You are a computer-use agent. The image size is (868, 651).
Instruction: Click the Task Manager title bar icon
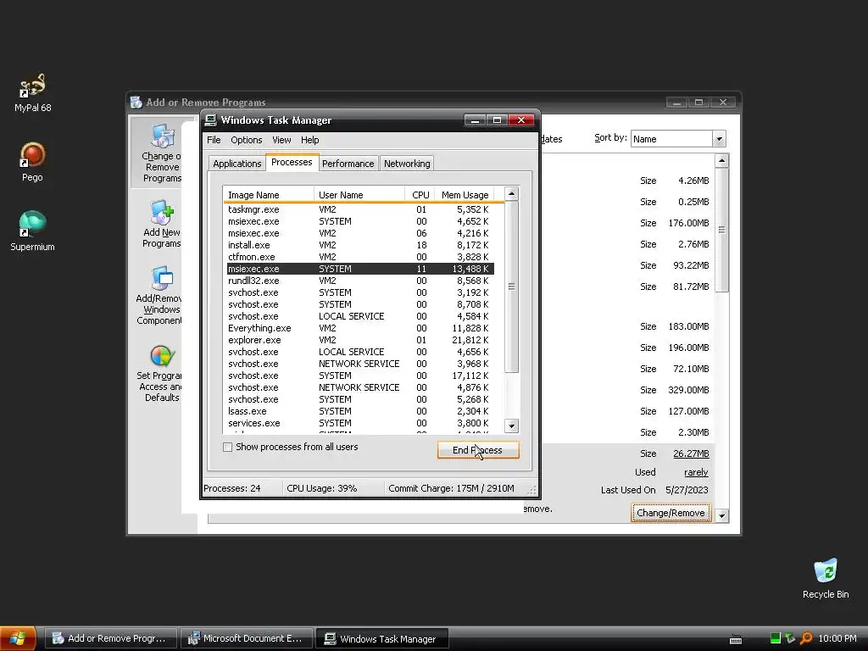[x=210, y=120]
